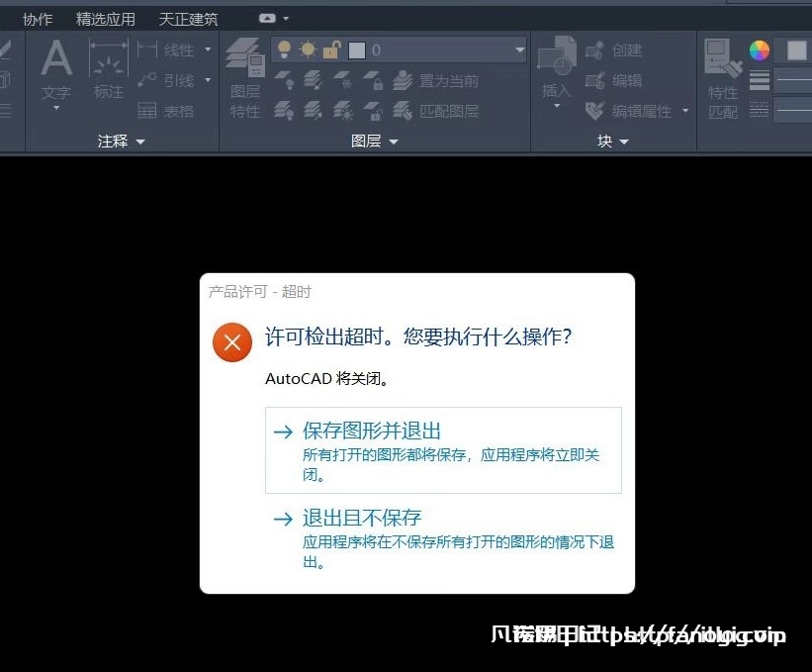This screenshot has width=812, height=672.
Task: Switch to the 协作 ribbon tab
Action: point(38,19)
